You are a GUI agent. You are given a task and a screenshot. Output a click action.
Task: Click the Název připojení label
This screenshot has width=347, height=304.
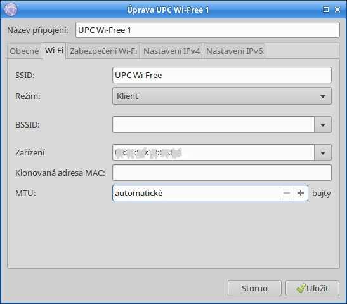coord(37,30)
